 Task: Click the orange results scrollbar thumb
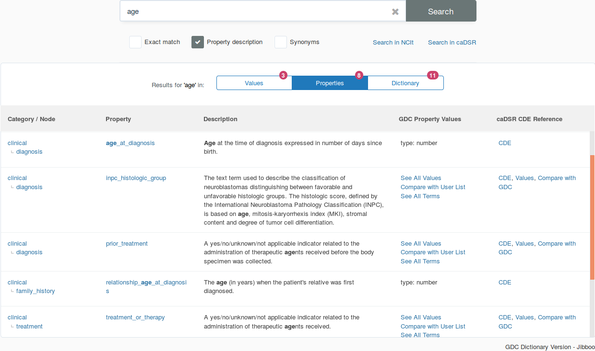pyautogui.click(x=592, y=213)
